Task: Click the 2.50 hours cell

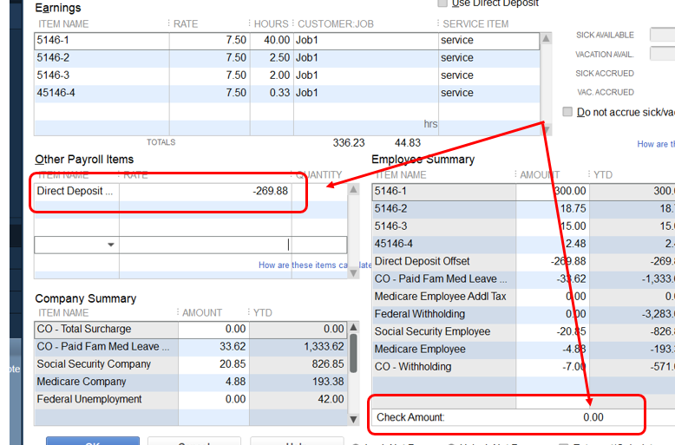Action: (272, 57)
